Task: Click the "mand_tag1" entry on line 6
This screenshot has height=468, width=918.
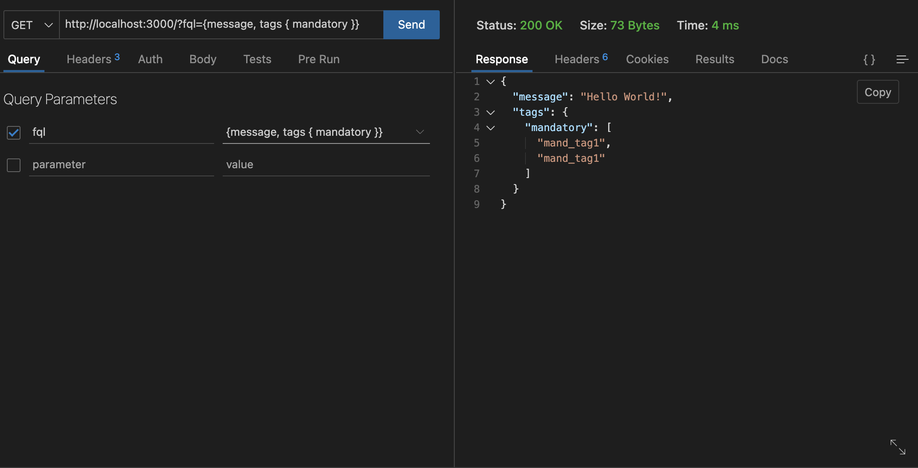Action: pyautogui.click(x=571, y=158)
